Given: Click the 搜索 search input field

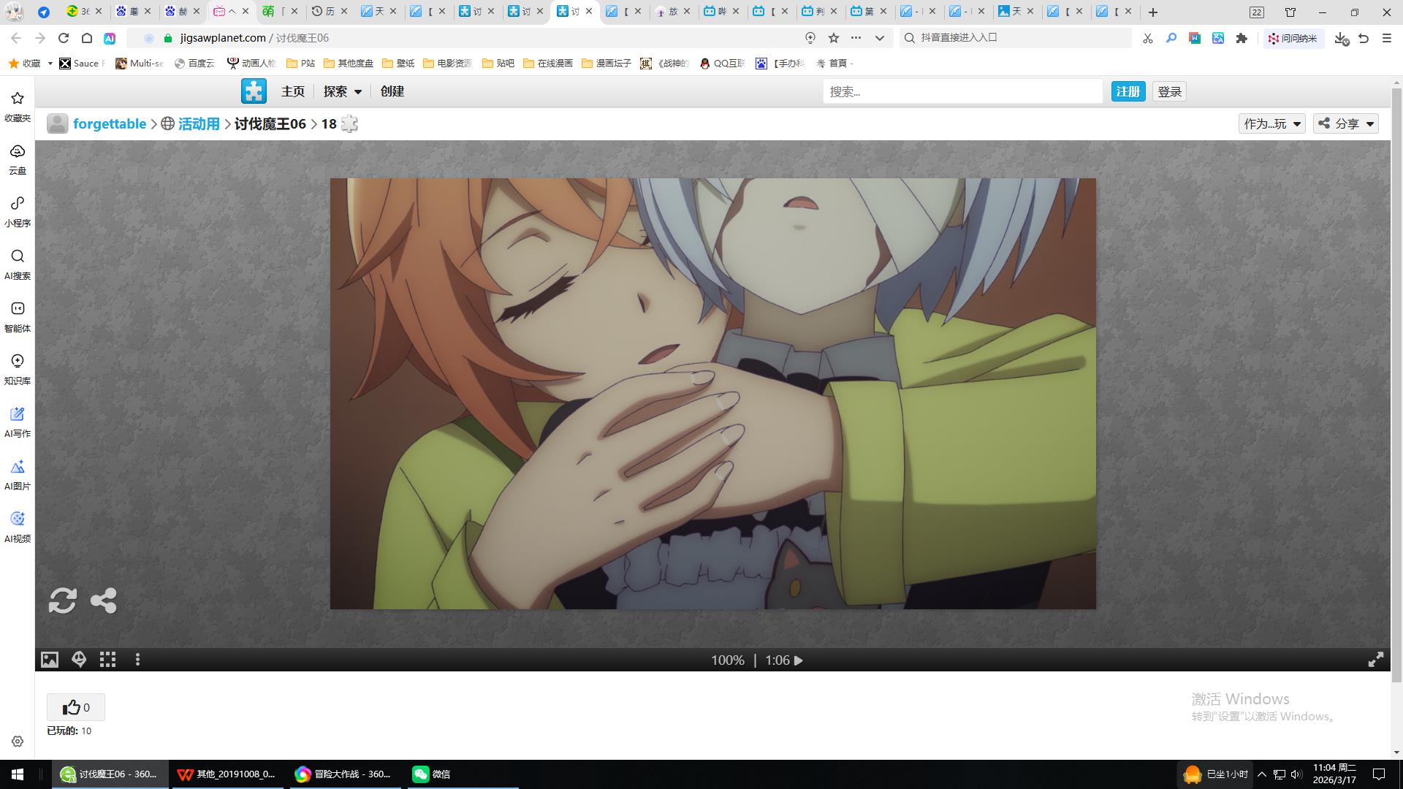Looking at the screenshot, I should pos(962,91).
